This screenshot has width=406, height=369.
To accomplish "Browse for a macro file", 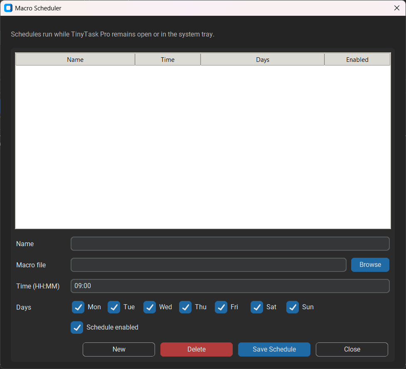I will 370,265.
